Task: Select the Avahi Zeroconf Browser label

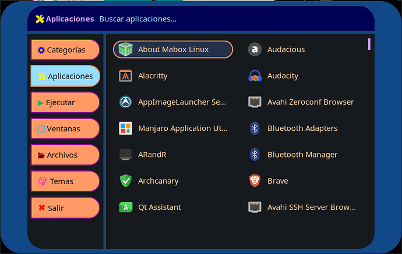Action: [311, 102]
